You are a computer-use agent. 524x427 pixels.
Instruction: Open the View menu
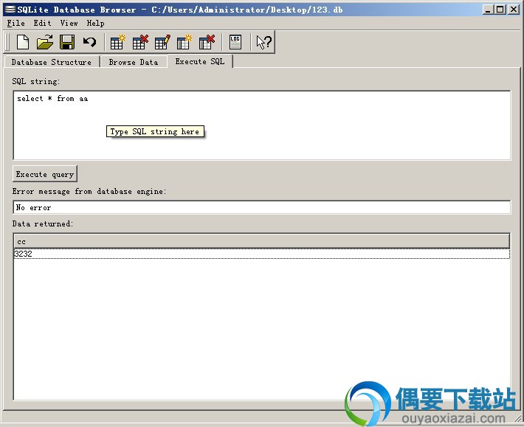coord(69,23)
